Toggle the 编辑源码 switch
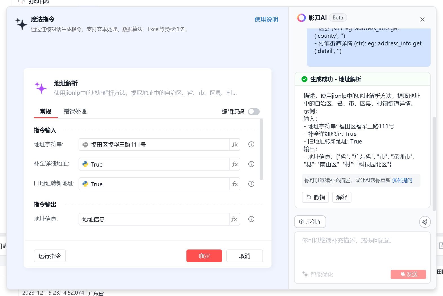 [253, 112]
